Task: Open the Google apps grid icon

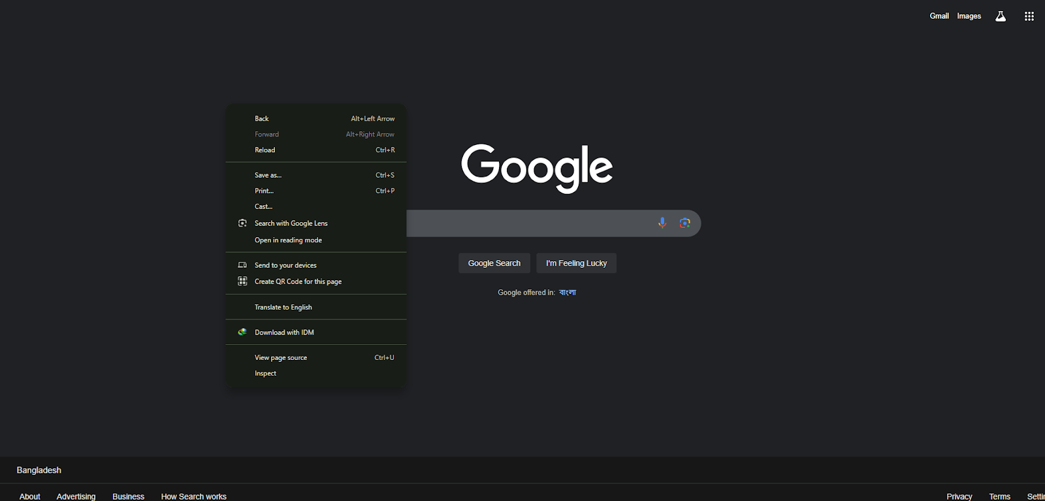Action: pos(1029,16)
